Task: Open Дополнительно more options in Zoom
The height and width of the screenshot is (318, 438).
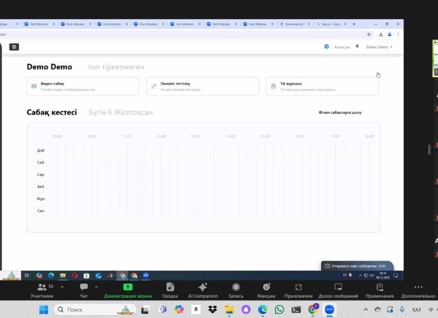Action: [418, 290]
